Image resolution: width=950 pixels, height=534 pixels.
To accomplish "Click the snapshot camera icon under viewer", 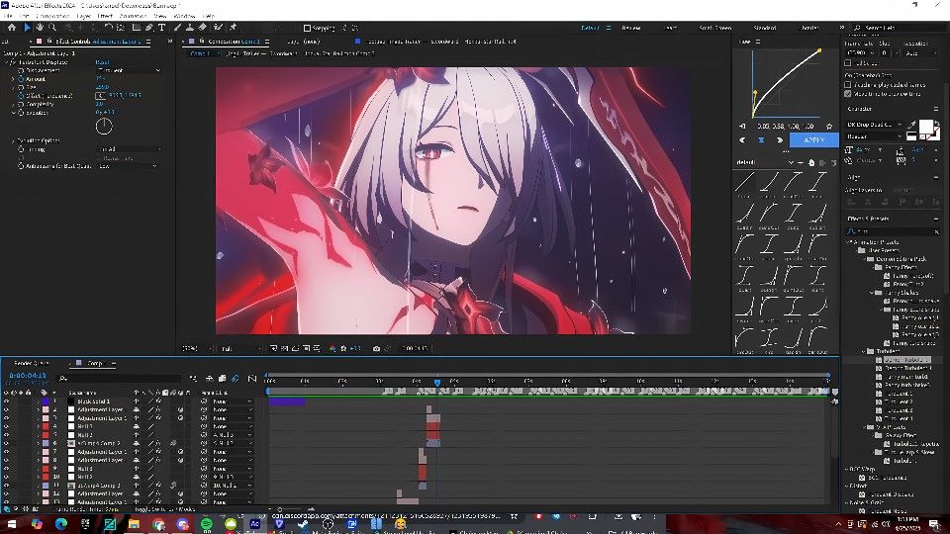I will coord(376,349).
